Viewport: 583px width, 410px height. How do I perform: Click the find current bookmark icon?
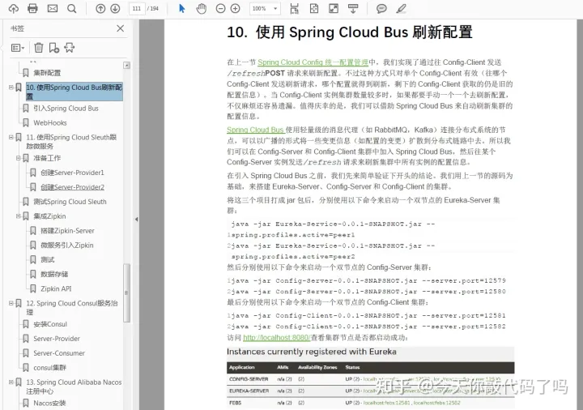pos(69,48)
